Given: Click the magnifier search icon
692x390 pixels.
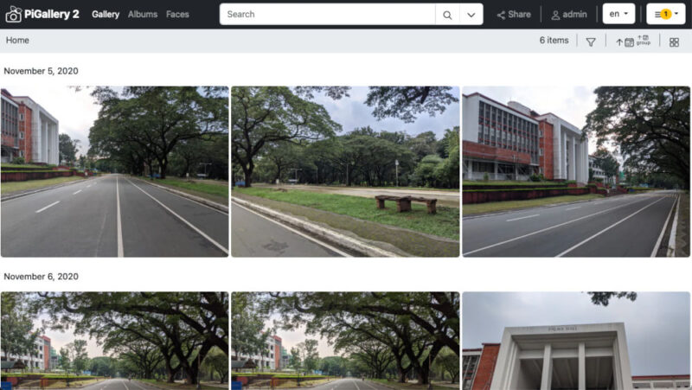Looking at the screenshot, I should (x=447, y=14).
